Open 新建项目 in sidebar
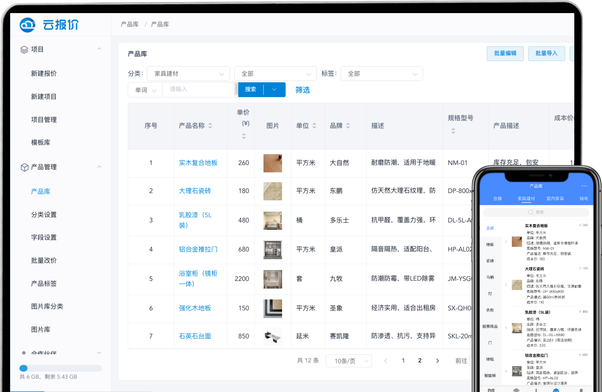The width and height of the screenshot is (602, 392). point(44,97)
